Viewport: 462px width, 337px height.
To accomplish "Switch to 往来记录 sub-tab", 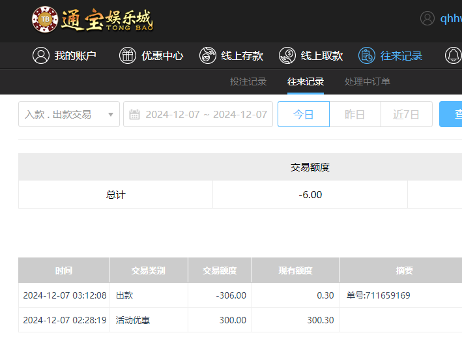I will (x=306, y=81).
